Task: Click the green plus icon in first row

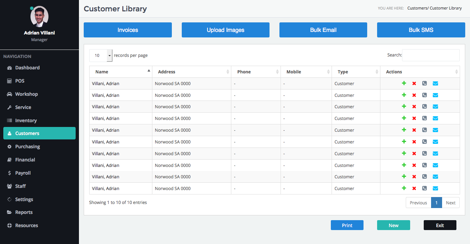Action: (404, 83)
